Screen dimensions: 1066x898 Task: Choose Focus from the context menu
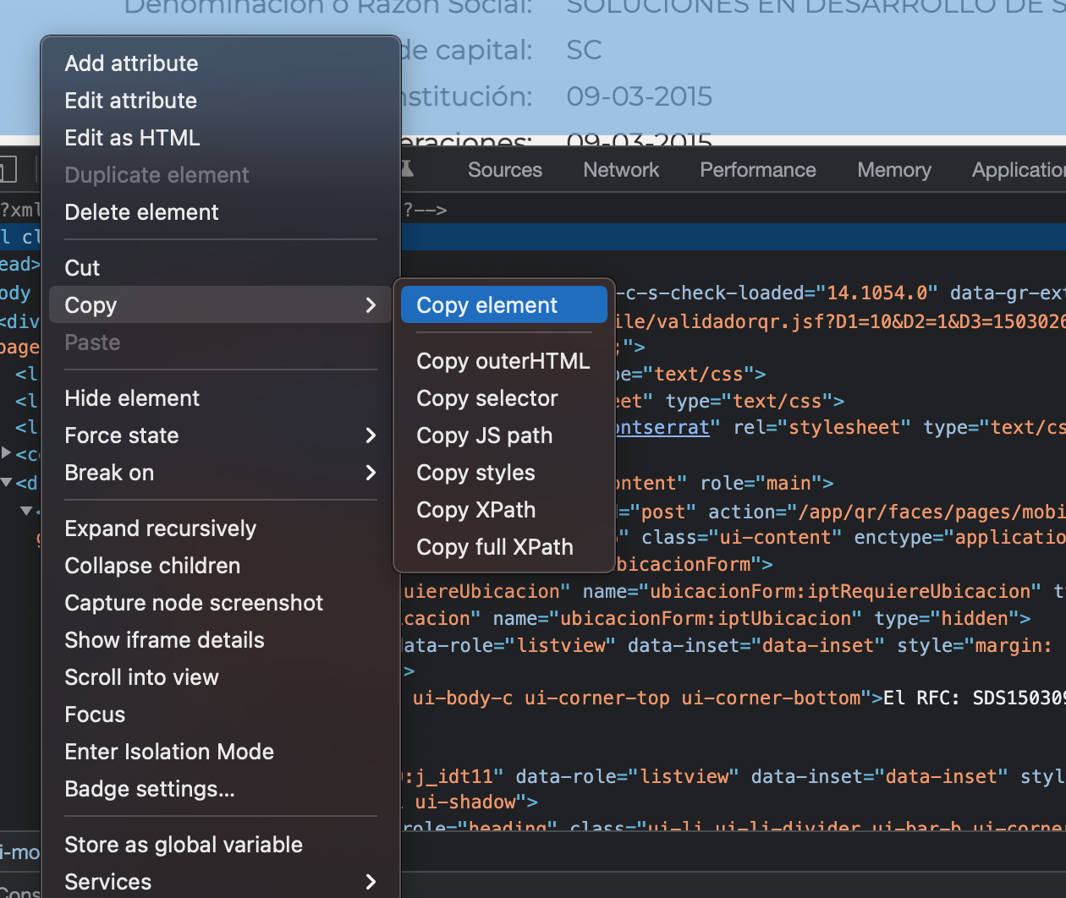click(220, 715)
